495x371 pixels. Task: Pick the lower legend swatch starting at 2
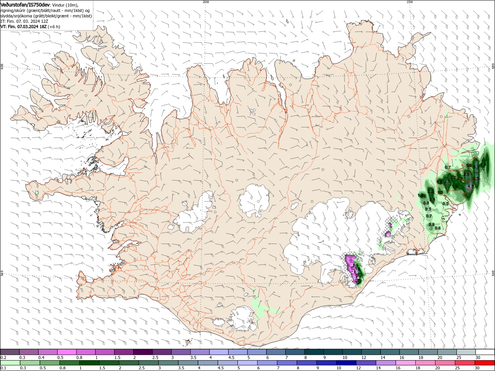129,363
